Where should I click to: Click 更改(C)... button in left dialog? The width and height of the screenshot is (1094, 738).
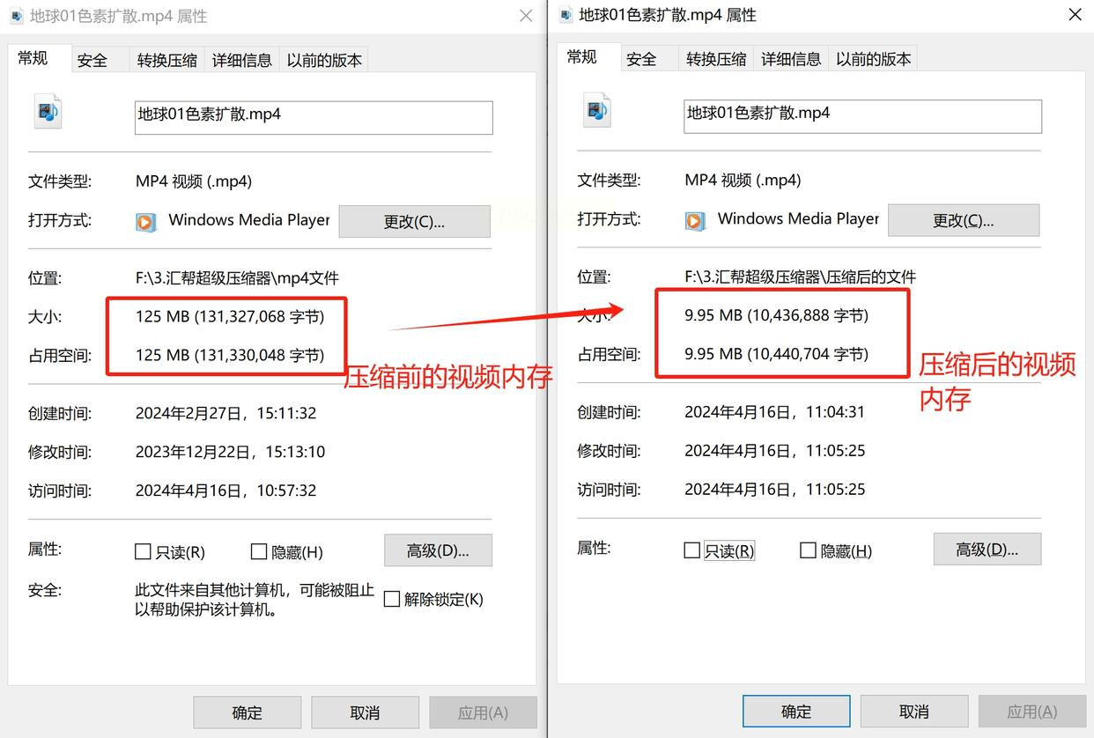[x=414, y=222]
